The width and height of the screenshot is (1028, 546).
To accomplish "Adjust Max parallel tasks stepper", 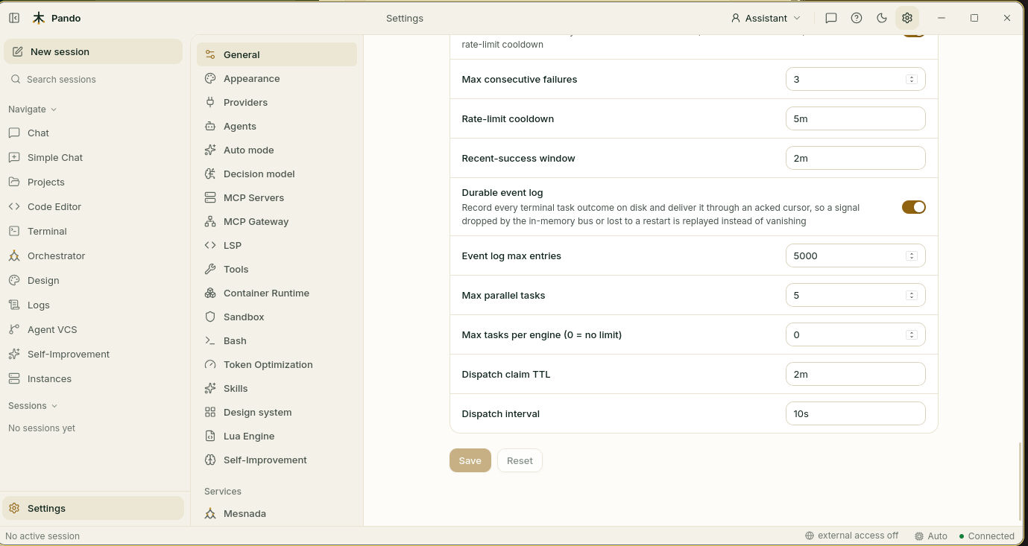I will click(x=911, y=295).
